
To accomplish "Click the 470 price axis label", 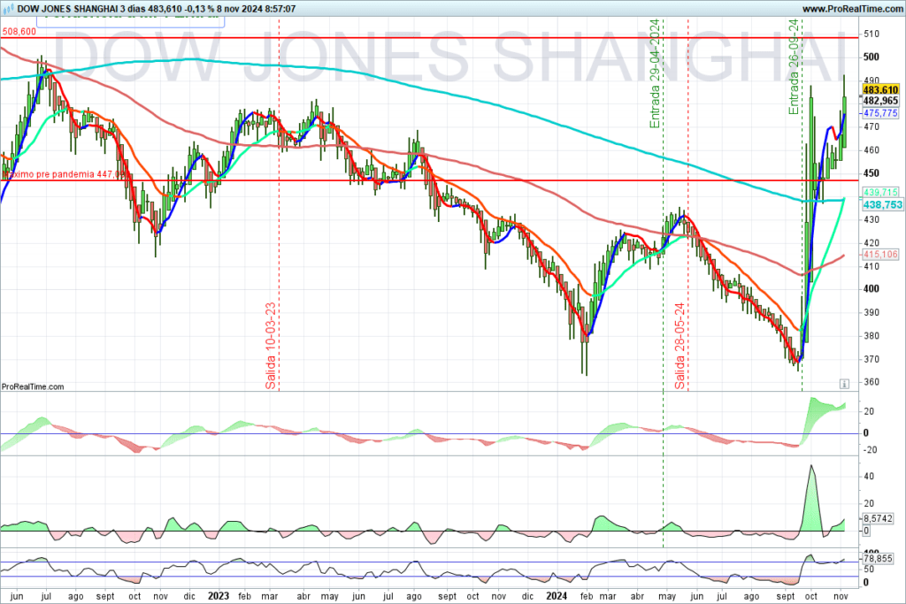I will (871, 127).
